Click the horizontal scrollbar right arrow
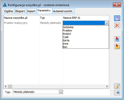 pyautogui.click(x=107, y=86)
